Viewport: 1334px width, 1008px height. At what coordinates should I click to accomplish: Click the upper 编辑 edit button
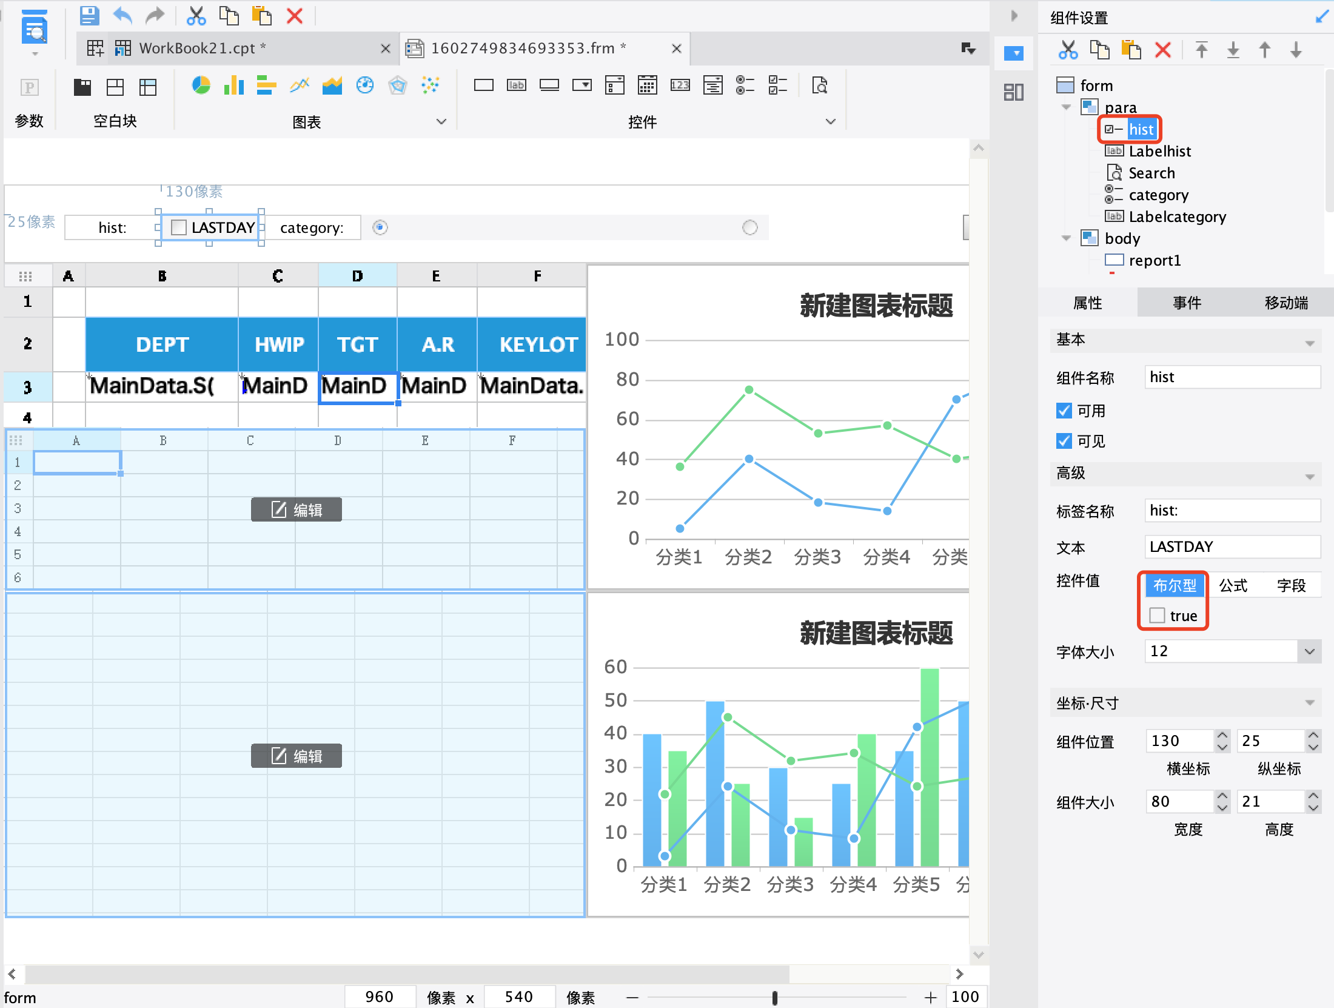coord(297,509)
